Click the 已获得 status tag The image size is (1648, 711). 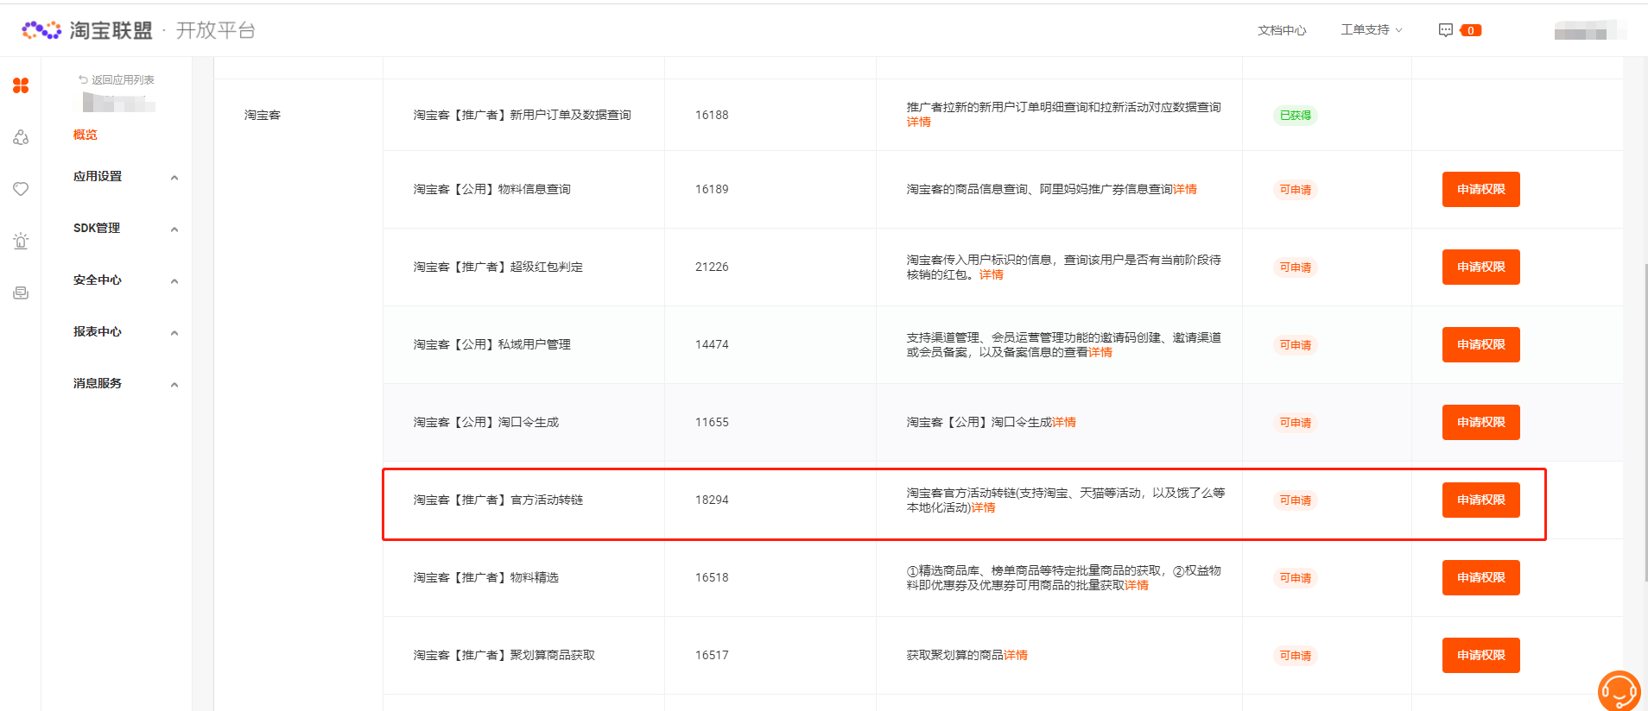point(1295,115)
